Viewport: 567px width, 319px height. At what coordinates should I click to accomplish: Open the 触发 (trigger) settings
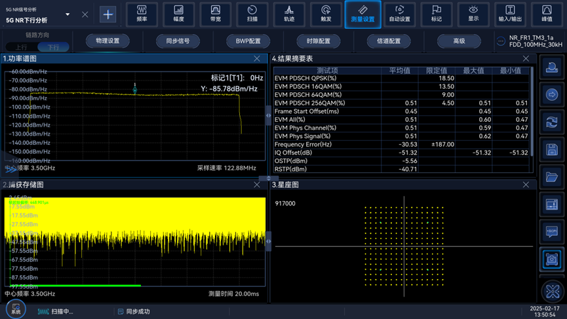tap(326, 14)
